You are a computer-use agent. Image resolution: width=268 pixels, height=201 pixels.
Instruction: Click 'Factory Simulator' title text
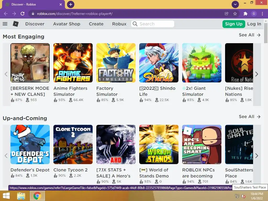coord(107,91)
